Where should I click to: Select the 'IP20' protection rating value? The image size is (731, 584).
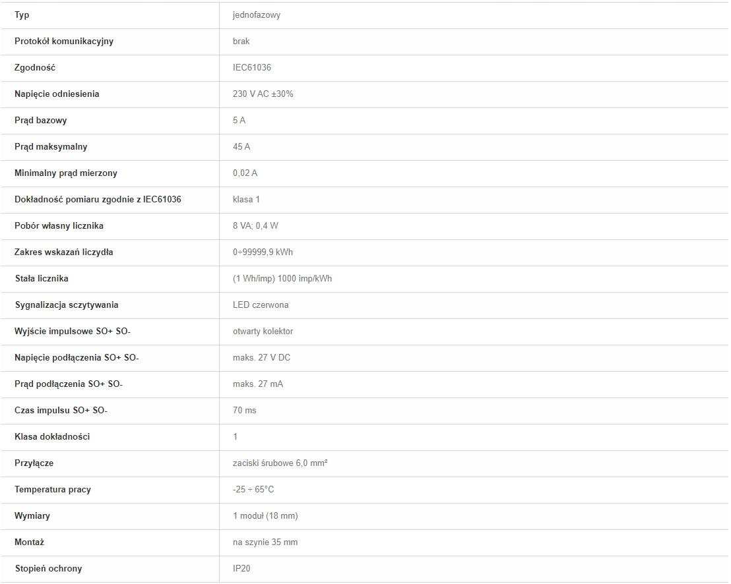241,569
